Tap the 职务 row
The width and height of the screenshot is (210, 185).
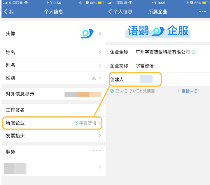click(x=54, y=152)
